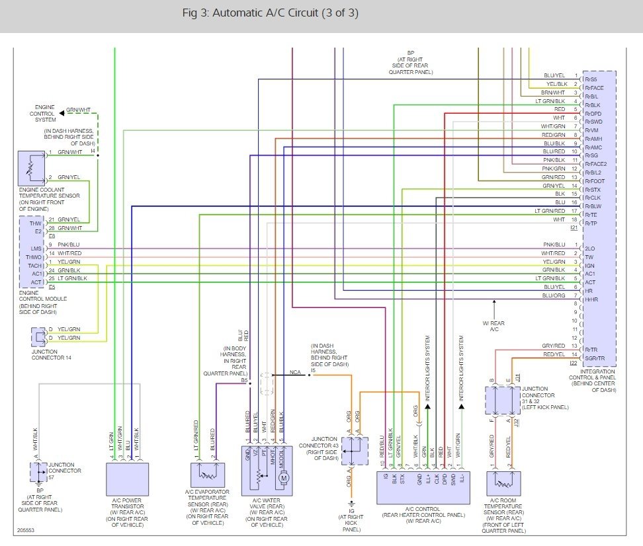Viewport: 643px width, 546px height.
Task: Click the 'YEL/BLK' wire color label
Action: pyautogui.click(x=556, y=84)
